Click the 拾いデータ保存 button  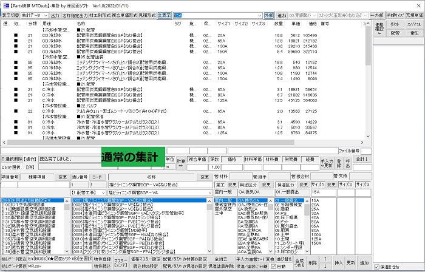[x=13, y=266]
